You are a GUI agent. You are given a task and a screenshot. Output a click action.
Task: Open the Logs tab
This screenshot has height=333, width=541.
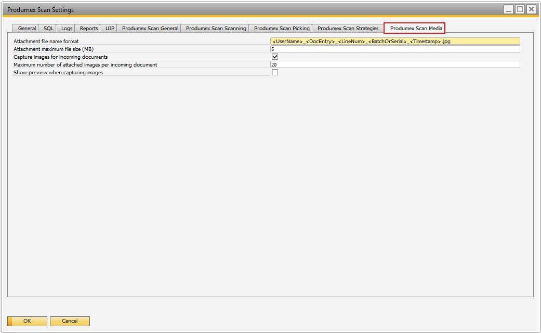click(67, 29)
